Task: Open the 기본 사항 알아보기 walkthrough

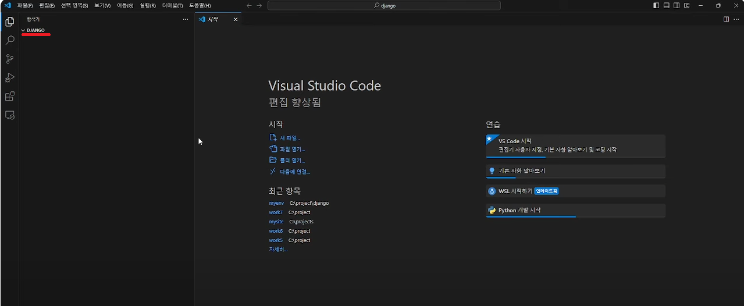Action: coord(575,172)
